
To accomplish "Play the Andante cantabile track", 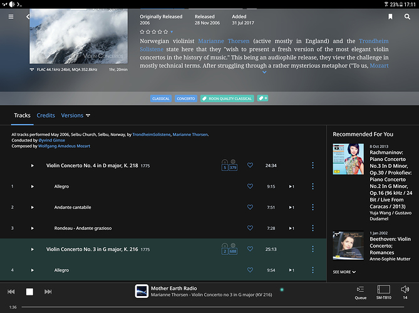I will coord(33,207).
